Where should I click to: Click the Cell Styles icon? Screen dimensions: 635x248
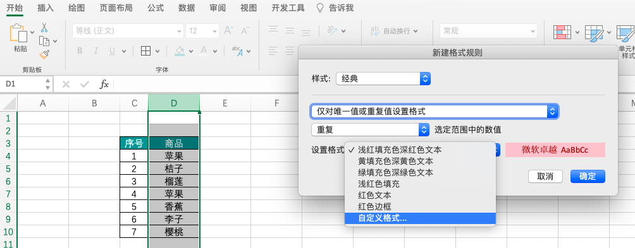click(626, 33)
